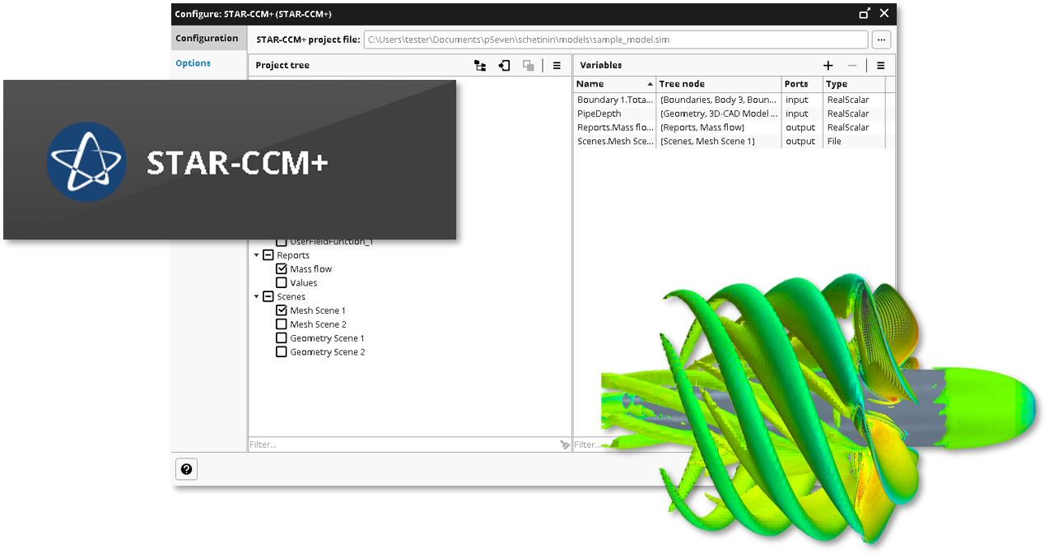Clear the Project tree filter with brush icon
1054x559 pixels.
coord(565,445)
